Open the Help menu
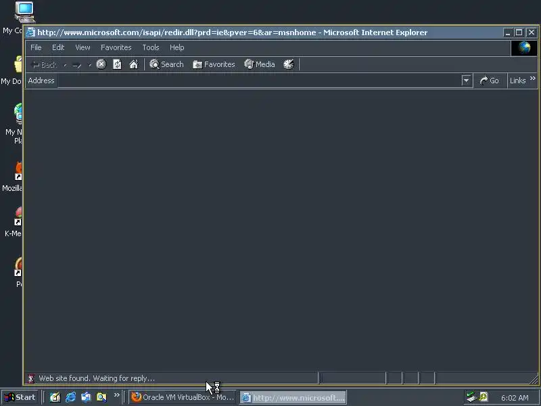The height and width of the screenshot is (406, 541). (x=177, y=47)
